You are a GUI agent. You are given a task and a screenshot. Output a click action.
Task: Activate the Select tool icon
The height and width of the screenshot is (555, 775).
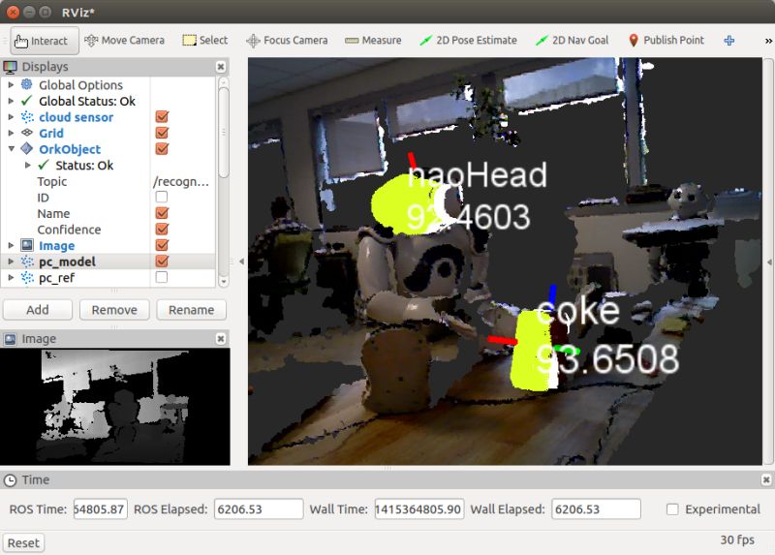coord(189,41)
